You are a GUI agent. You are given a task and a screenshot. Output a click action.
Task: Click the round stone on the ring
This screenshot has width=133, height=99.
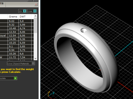click(84, 30)
